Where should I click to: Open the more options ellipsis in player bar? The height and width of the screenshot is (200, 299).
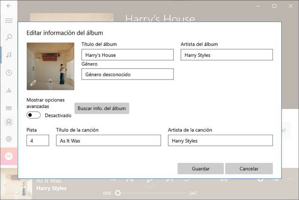tap(290, 179)
